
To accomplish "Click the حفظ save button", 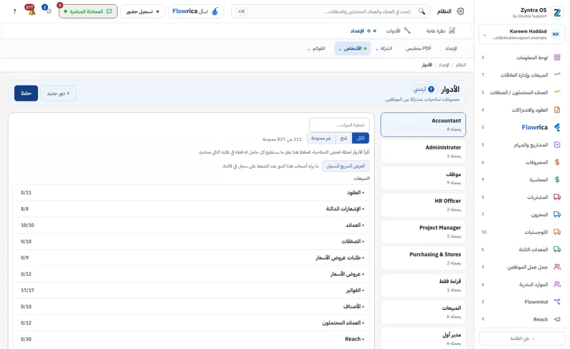I will (26, 93).
